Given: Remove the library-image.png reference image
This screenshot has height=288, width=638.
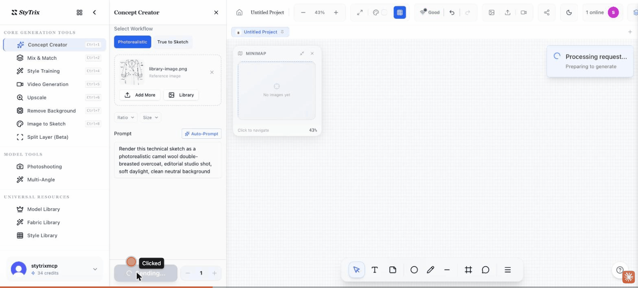Looking at the screenshot, I should (212, 72).
